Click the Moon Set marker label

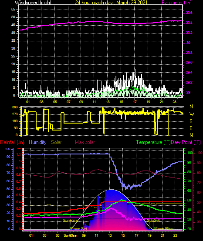[x=78, y=228]
